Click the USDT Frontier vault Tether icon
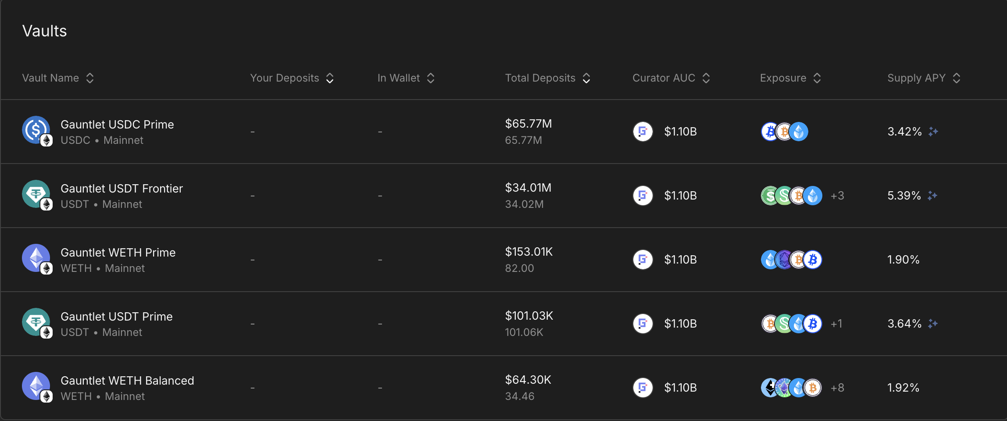The image size is (1007, 421). tap(36, 194)
